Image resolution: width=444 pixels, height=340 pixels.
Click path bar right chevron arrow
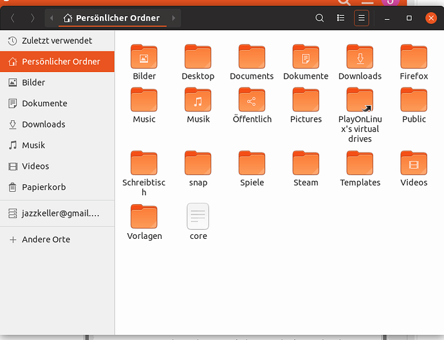point(174,18)
